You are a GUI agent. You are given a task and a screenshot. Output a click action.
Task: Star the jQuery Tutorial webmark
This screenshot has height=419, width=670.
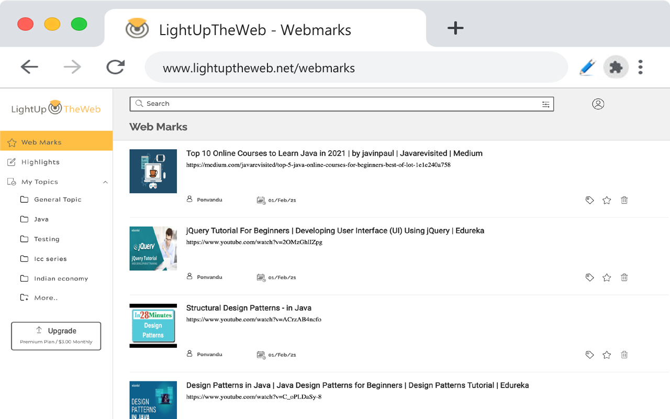(607, 278)
